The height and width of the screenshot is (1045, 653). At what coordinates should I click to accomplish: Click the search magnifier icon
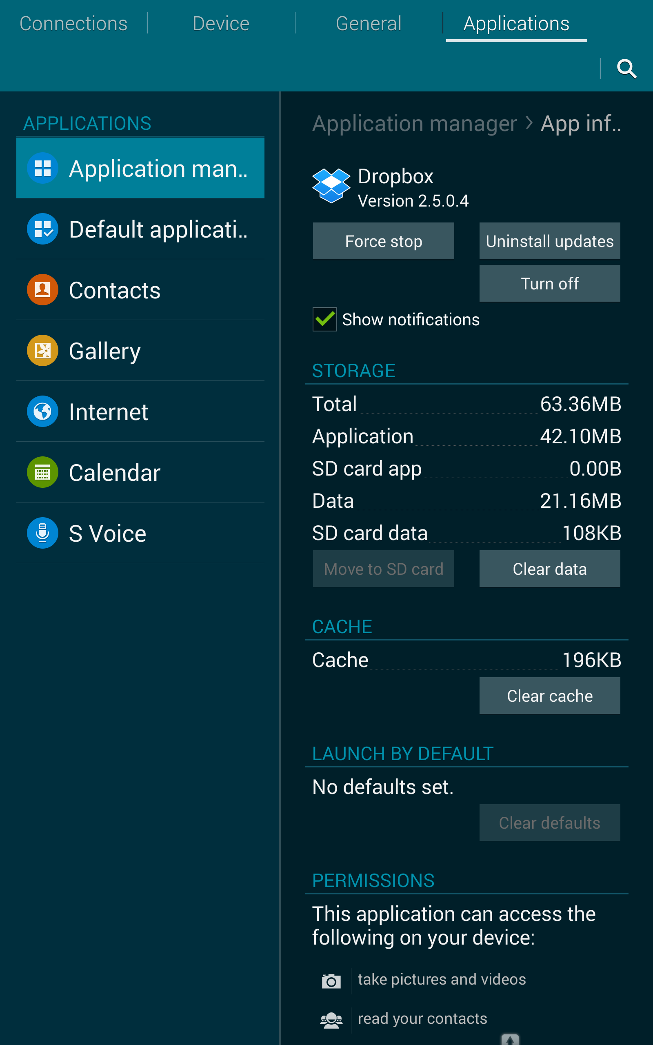[x=626, y=69]
